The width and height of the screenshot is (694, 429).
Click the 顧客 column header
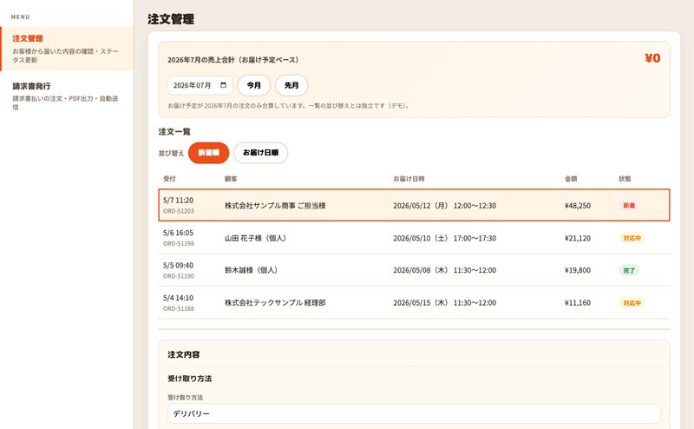tap(231, 179)
